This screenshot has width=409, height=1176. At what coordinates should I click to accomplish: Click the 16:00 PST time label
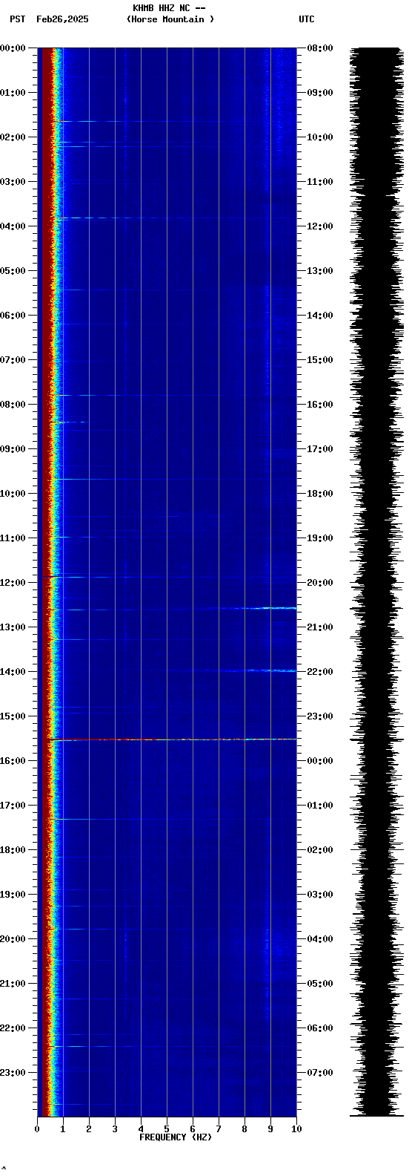(13, 761)
